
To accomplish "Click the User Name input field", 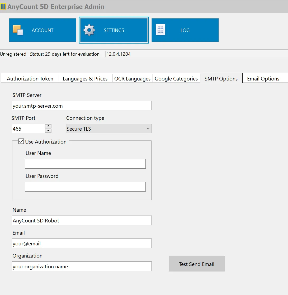I will coord(85,164).
